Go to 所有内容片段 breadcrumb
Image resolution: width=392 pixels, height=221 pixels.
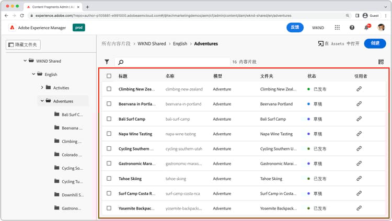click(x=116, y=43)
